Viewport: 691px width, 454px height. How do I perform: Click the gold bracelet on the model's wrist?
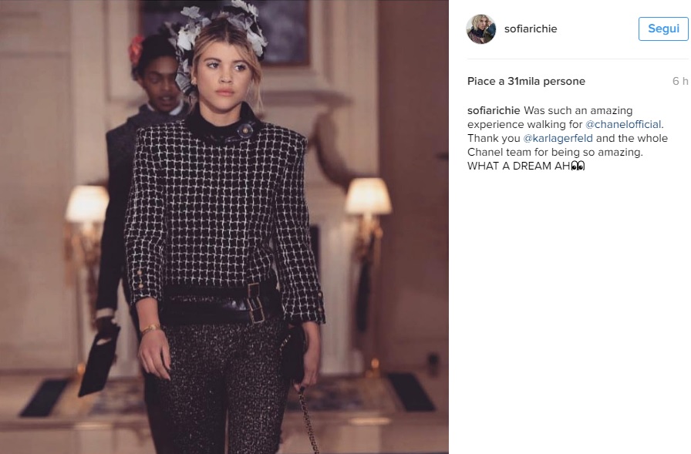click(150, 329)
